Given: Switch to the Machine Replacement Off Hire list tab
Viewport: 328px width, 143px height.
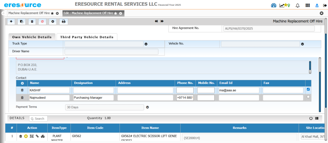Looking at the screenshot, I should pyautogui.click(x=29, y=13).
